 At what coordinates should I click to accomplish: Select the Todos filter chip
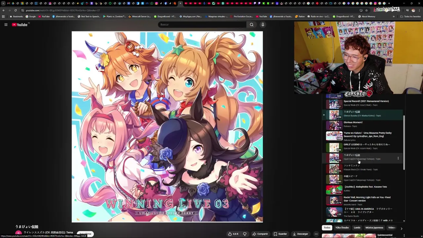pyautogui.click(x=327, y=227)
